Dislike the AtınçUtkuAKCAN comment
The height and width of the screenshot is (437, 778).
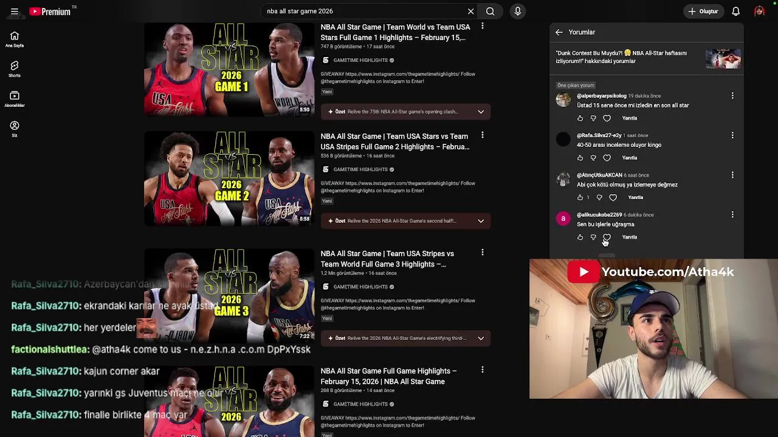coord(599,197)
